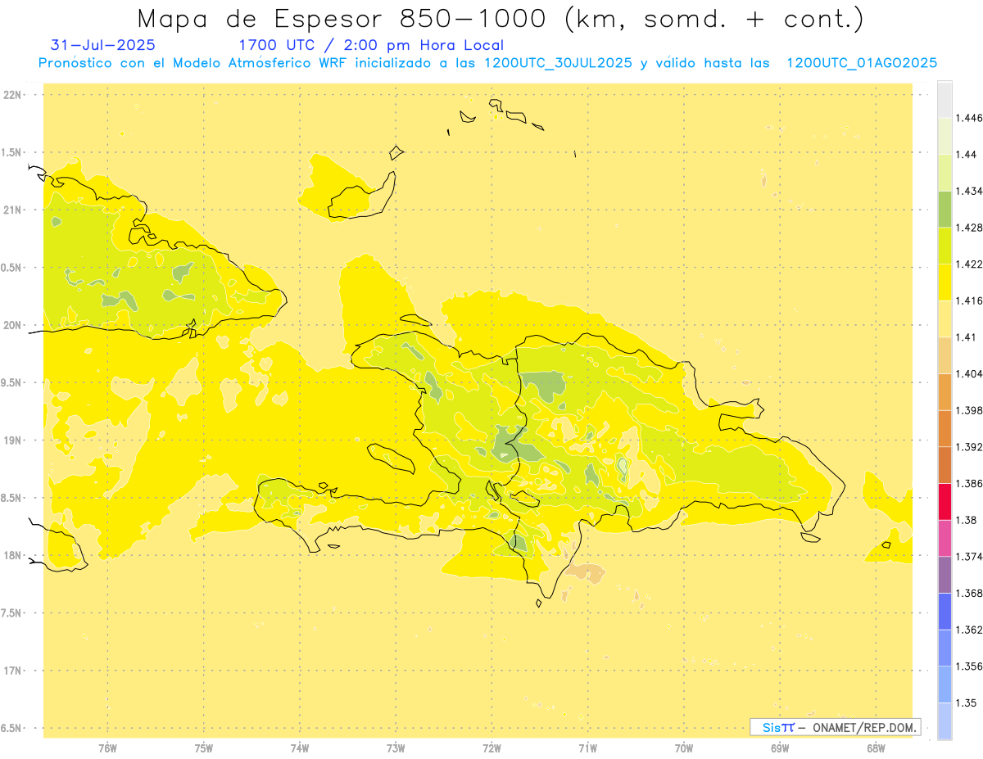Click the '71W' longitude label
This screenshot has width=983, height=759.
[x=587, y=748]
